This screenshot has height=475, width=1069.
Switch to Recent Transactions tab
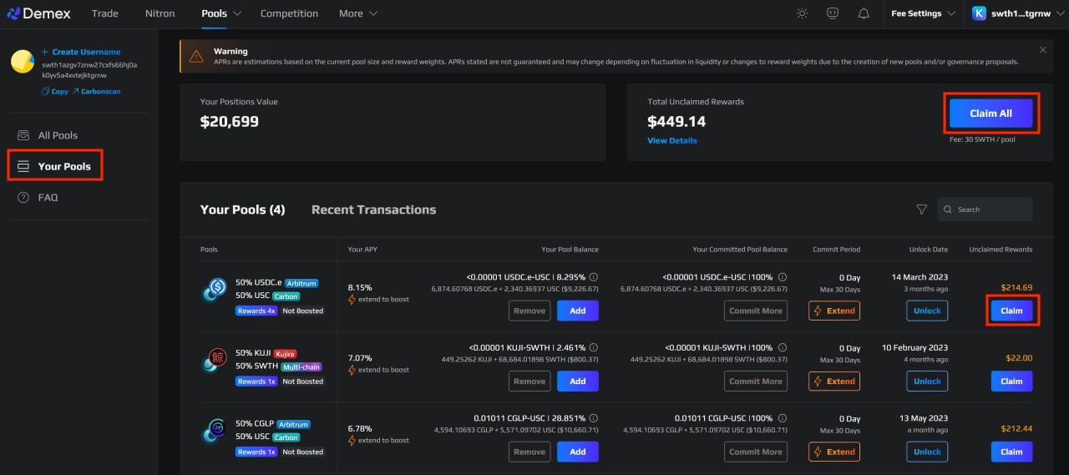click(x=373, y=210)
